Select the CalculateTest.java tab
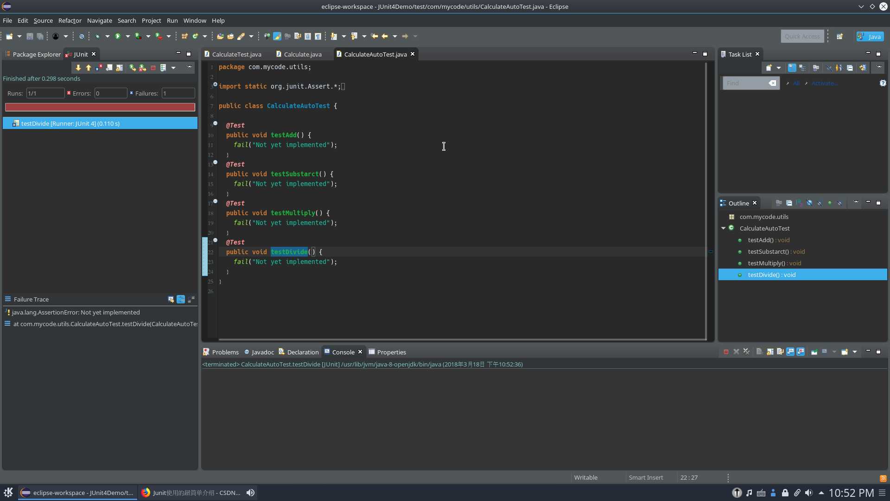Screen dimensions: 890x501 236,54
